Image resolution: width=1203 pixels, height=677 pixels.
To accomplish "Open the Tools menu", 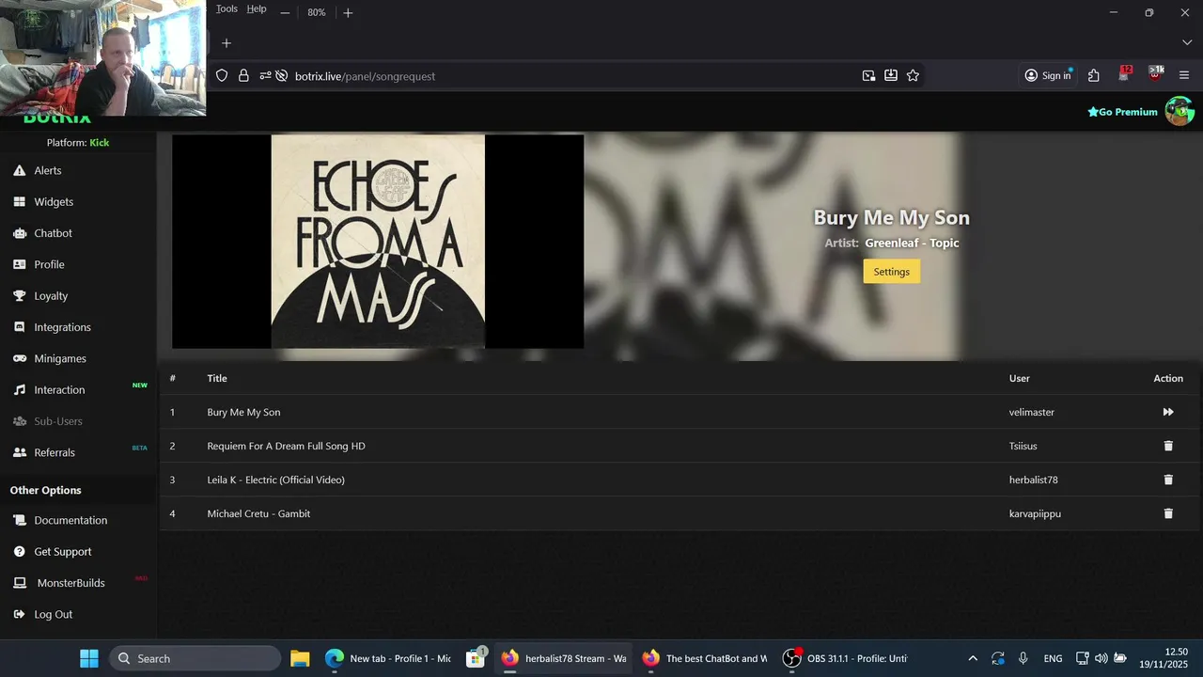I will click(x=227, y=9).
